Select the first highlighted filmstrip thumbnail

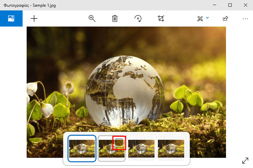[82, 149]
